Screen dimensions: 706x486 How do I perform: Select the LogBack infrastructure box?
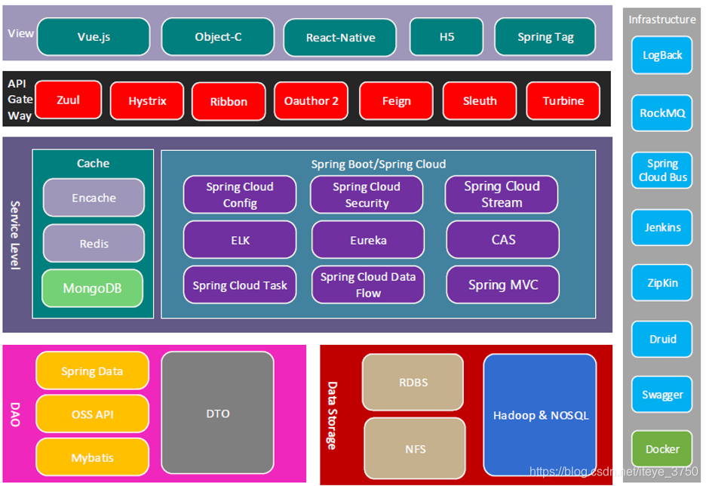pos(662,55)
